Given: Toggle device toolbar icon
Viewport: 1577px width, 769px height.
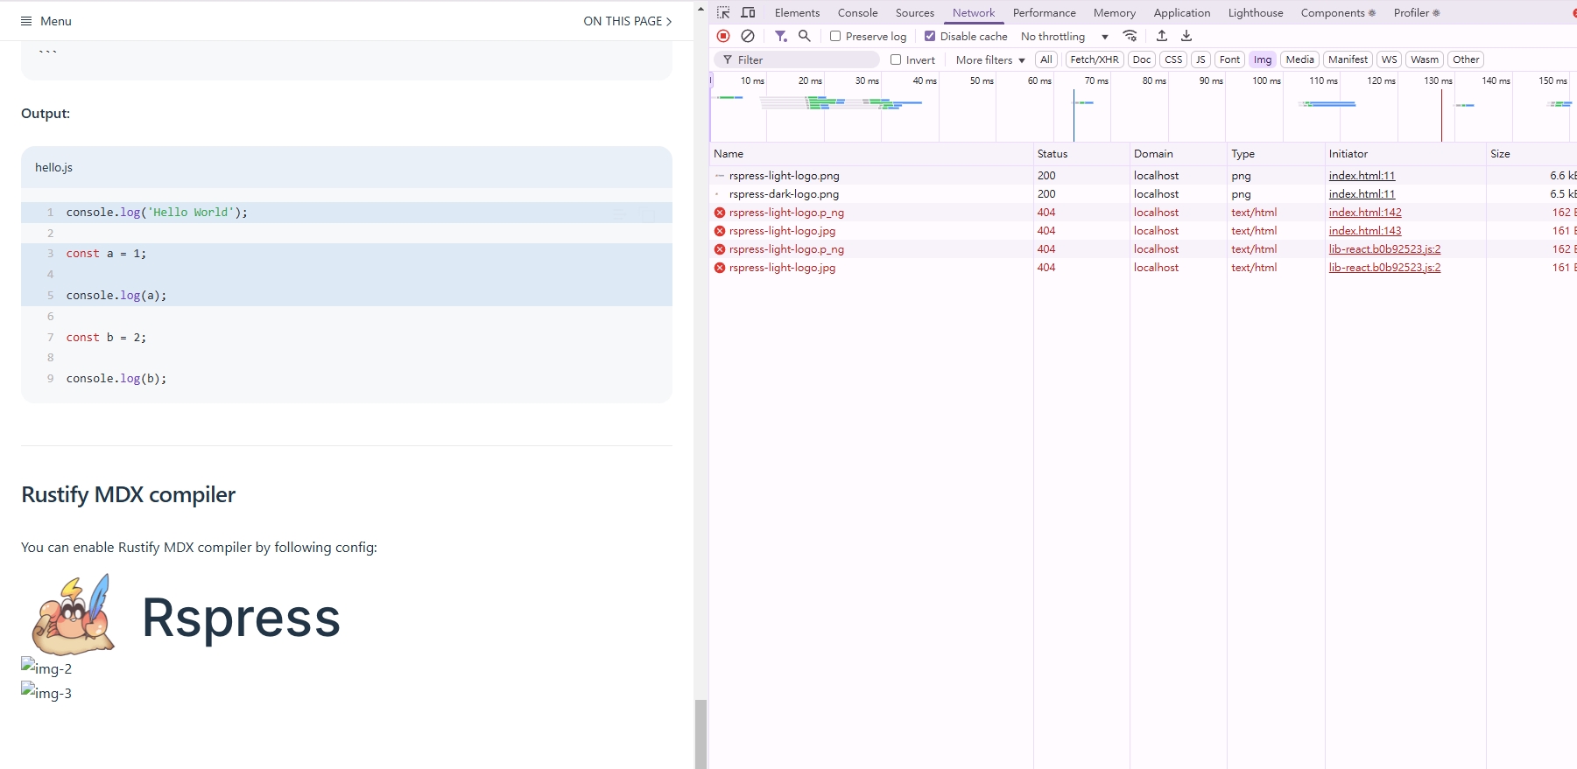Looking at the screenshot, I should (x=748, y=12).
